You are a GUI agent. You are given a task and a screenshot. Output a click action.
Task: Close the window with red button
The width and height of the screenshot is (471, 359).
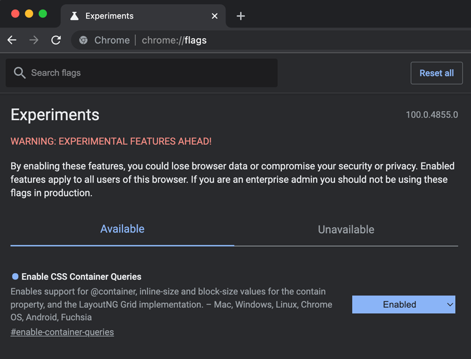(x=15, y=14)
